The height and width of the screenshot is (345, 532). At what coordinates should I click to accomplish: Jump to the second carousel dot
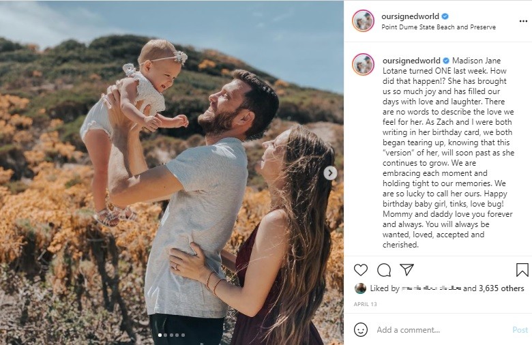coord(166,335)
